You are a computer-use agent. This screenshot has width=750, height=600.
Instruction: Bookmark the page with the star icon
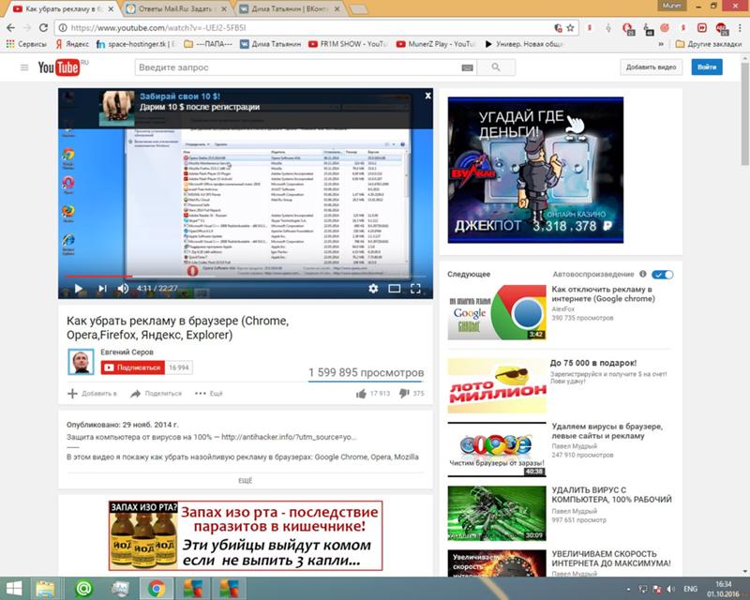(x=570, y=28)
